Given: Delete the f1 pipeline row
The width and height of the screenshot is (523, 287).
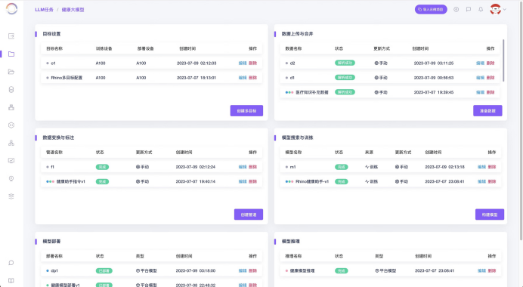Looking at the screenshot, I should pyautogui.click(x=253, y=167).
